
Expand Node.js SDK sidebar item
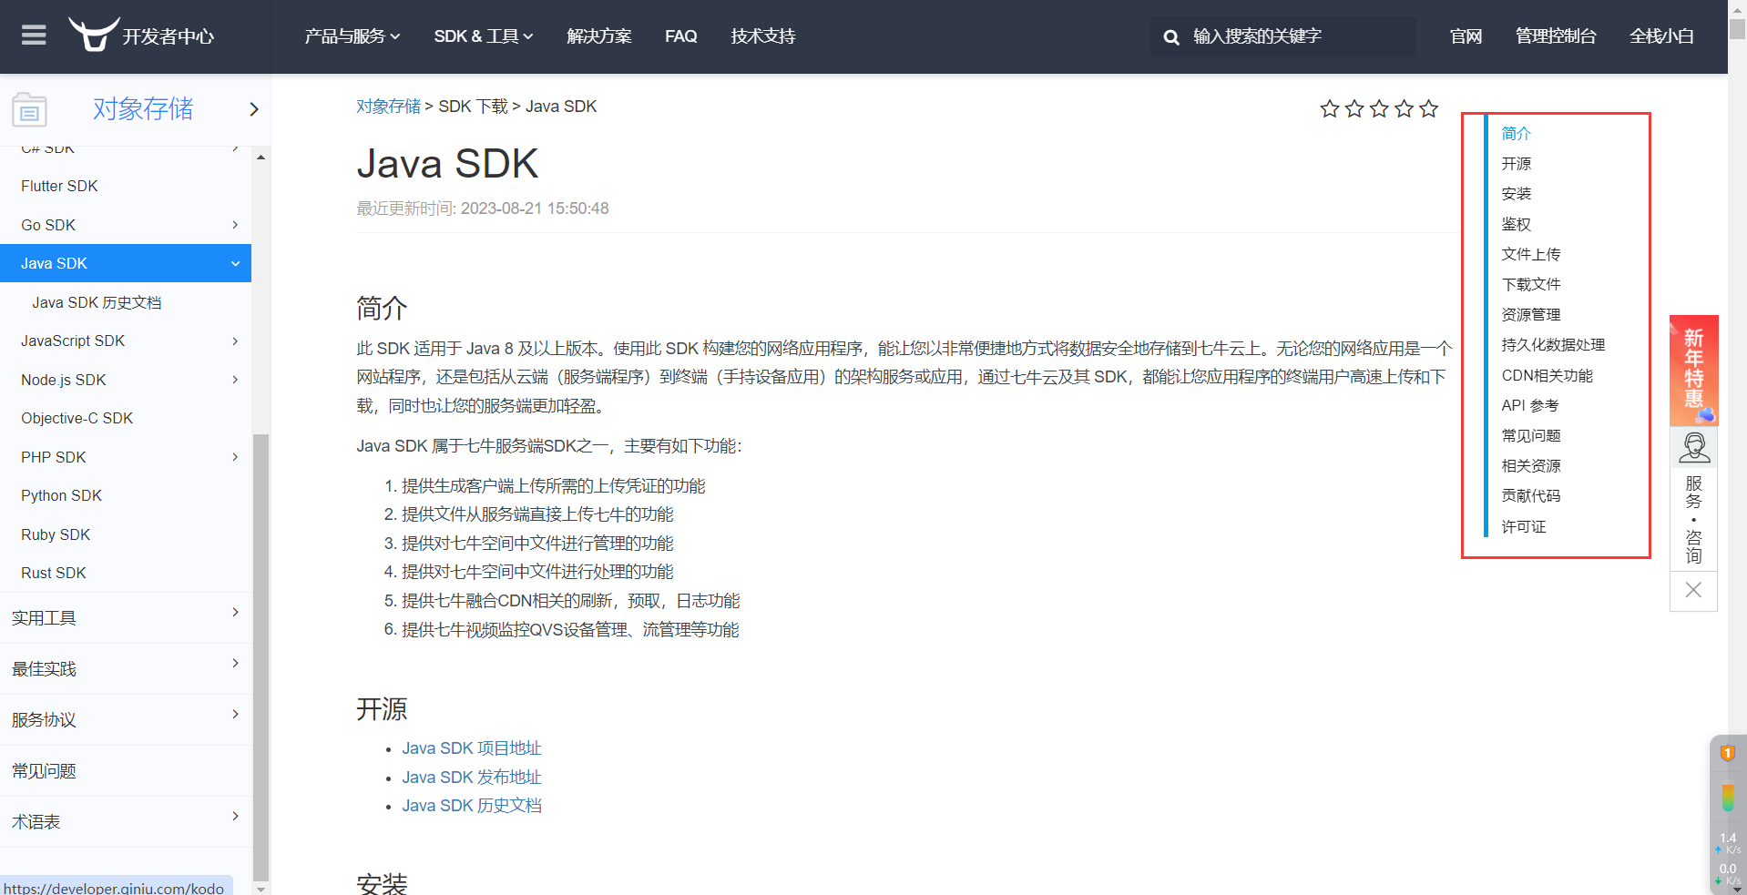(235, 380)
